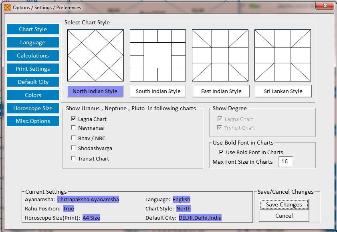
Task: Toggle Show Degree Transit Chart checkbox
Action: coord(220,128)
